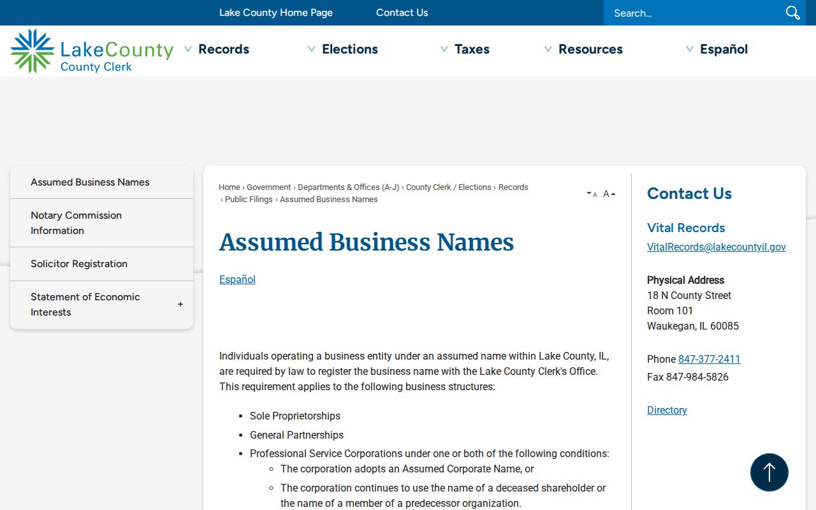The width and height of the screenshot is (816, 510).
Task: Open the Records main menu
Action: [224, 49]
